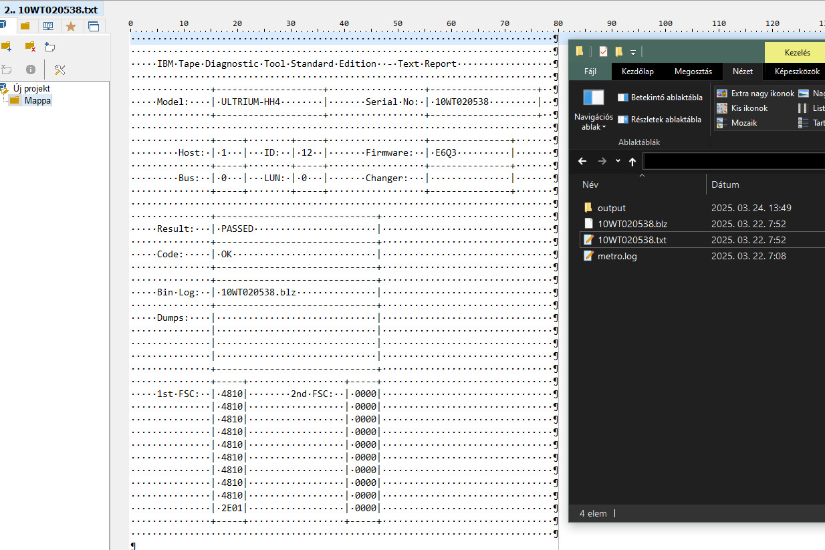
Task: Click the E6Q3 firmware value
Action: coord(446,152)
